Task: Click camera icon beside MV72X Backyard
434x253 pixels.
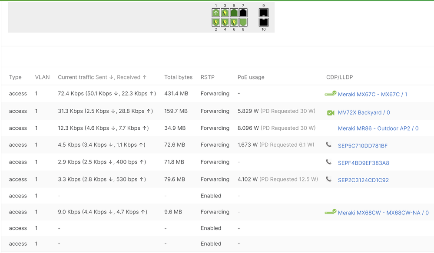Action: pyautogui.click(x=331, y=113)
